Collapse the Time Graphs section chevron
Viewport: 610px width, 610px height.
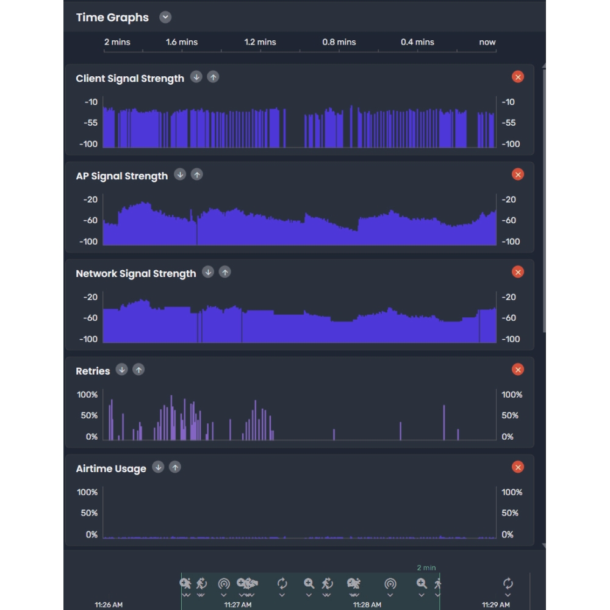164,17
